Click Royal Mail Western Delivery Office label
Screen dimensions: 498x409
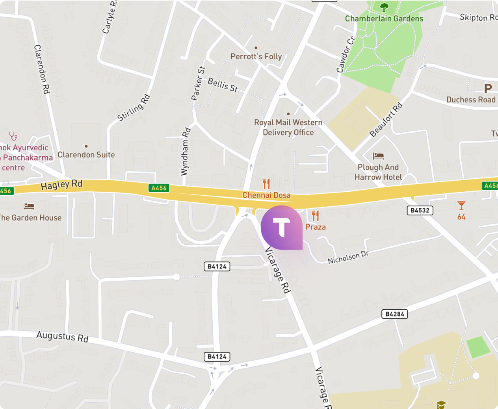288,128
